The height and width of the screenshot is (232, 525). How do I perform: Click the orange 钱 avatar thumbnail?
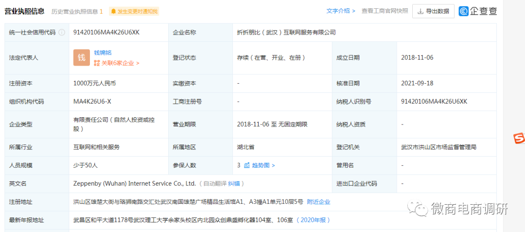coord(82,57)
